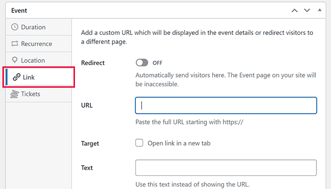The image size is (331, 189).
Task: Move Event panel down with down chevron
Action: (307, 10)
